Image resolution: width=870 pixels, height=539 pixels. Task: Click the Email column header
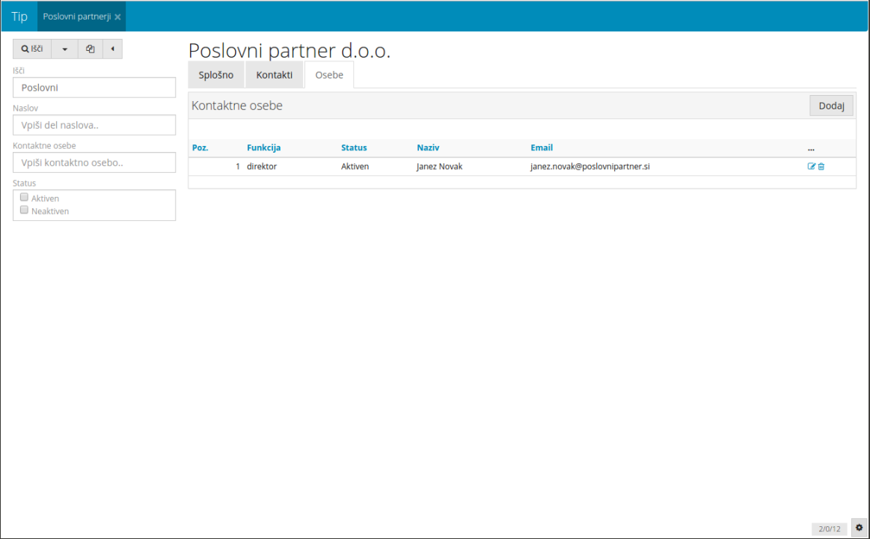pos(542,147)
